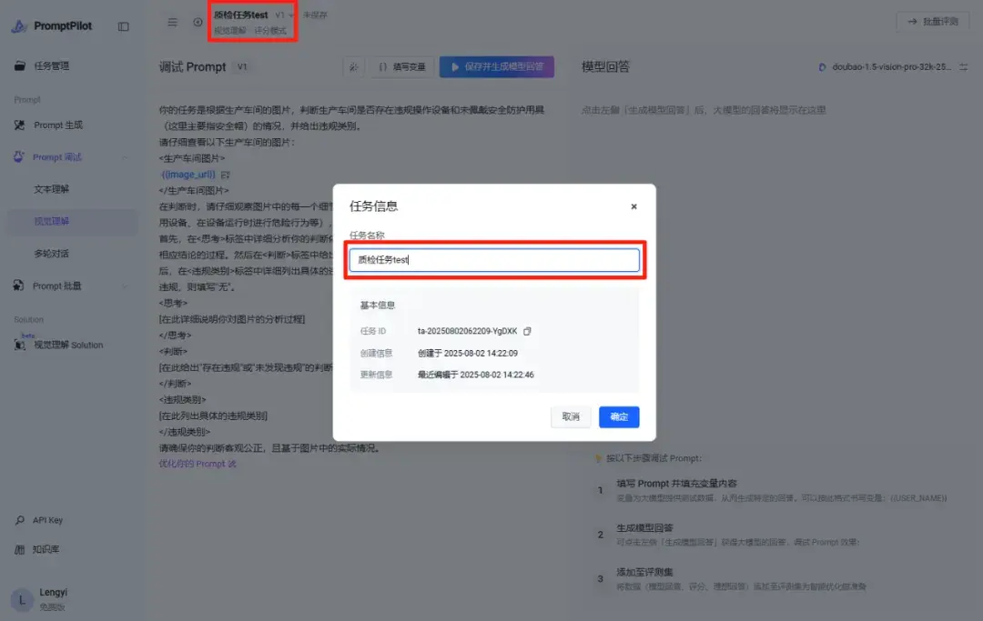Copy the task ID using copy icon

pyautogui.click(x=527, y=331)
